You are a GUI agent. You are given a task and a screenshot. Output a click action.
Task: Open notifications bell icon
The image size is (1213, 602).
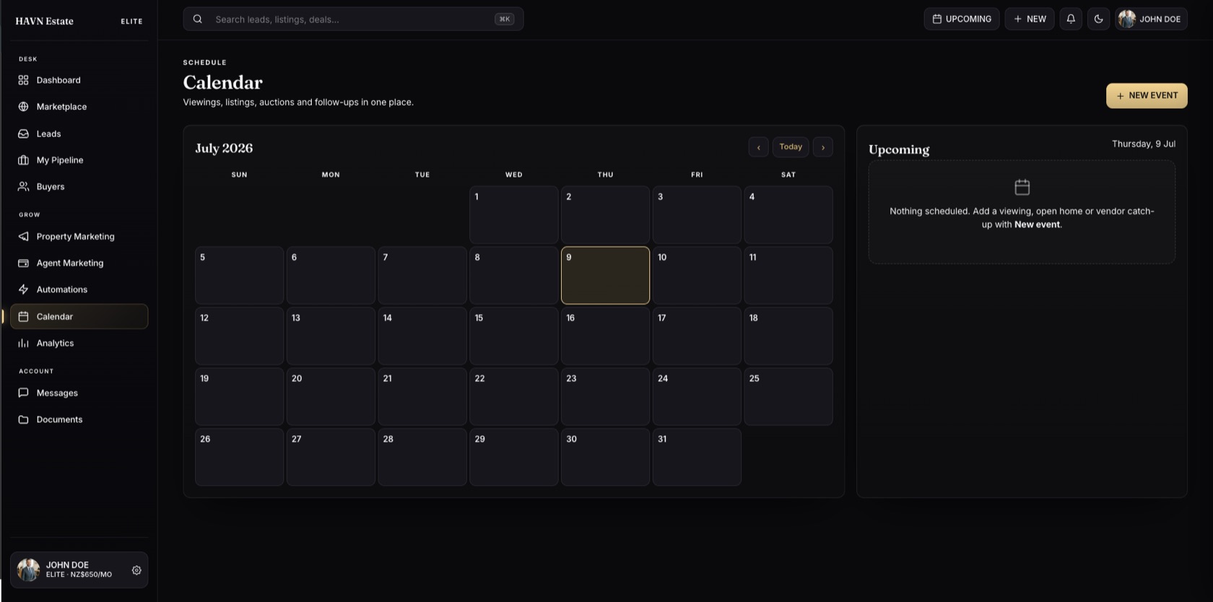[1071, 19]
